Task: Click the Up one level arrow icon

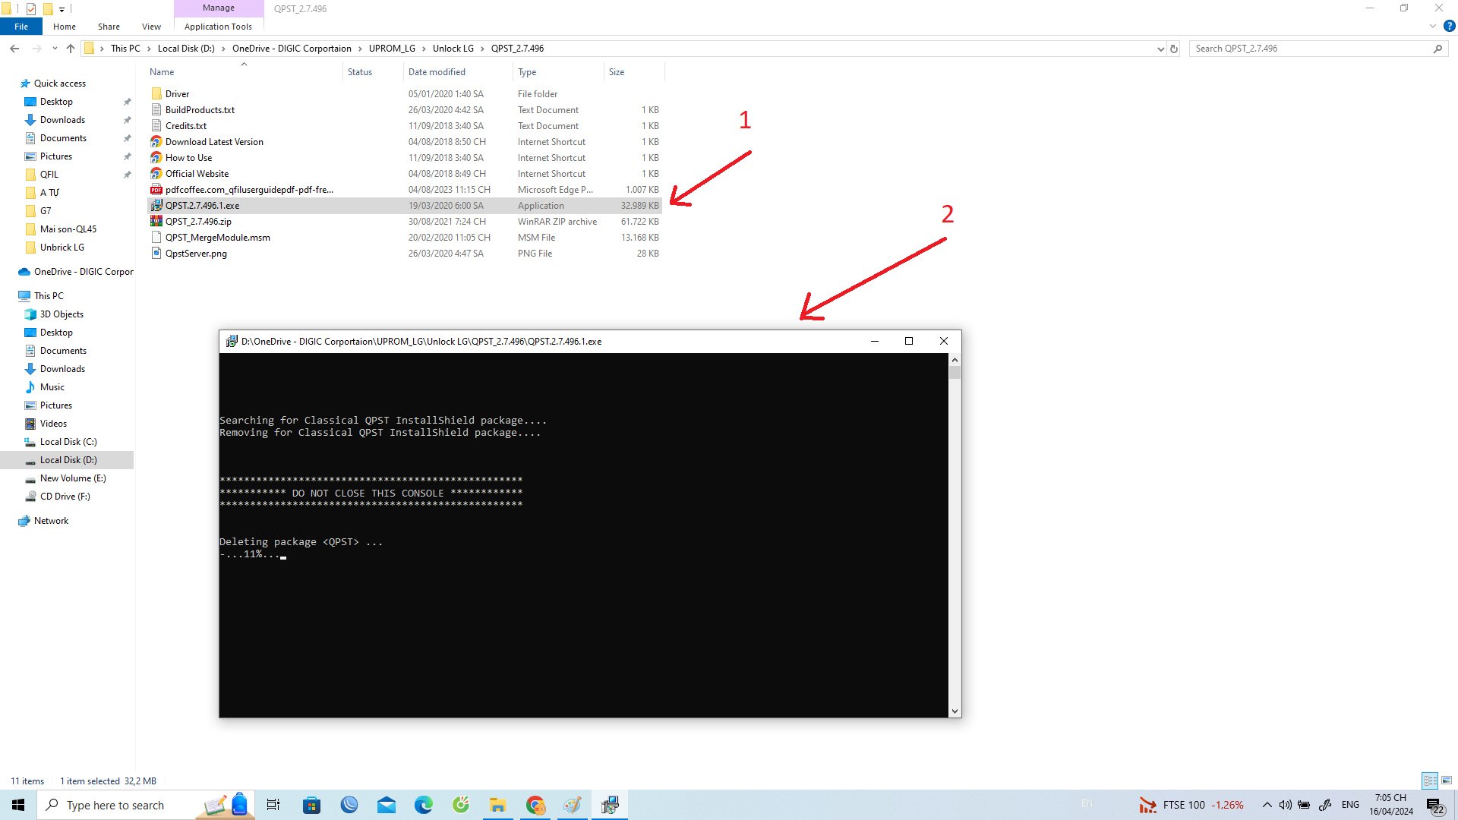Action: click(71, 49)
